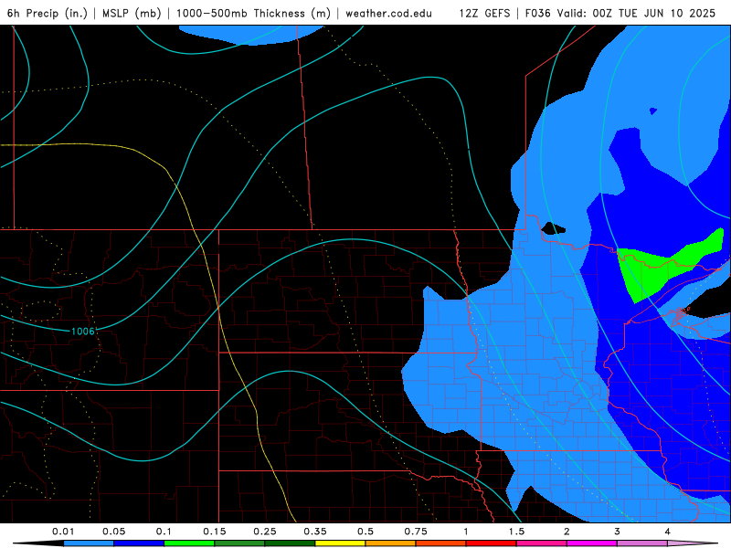Click the '0.35' legend label
Image resolution: width=731 pixels, height=548 pixels.
coord(315,532)
